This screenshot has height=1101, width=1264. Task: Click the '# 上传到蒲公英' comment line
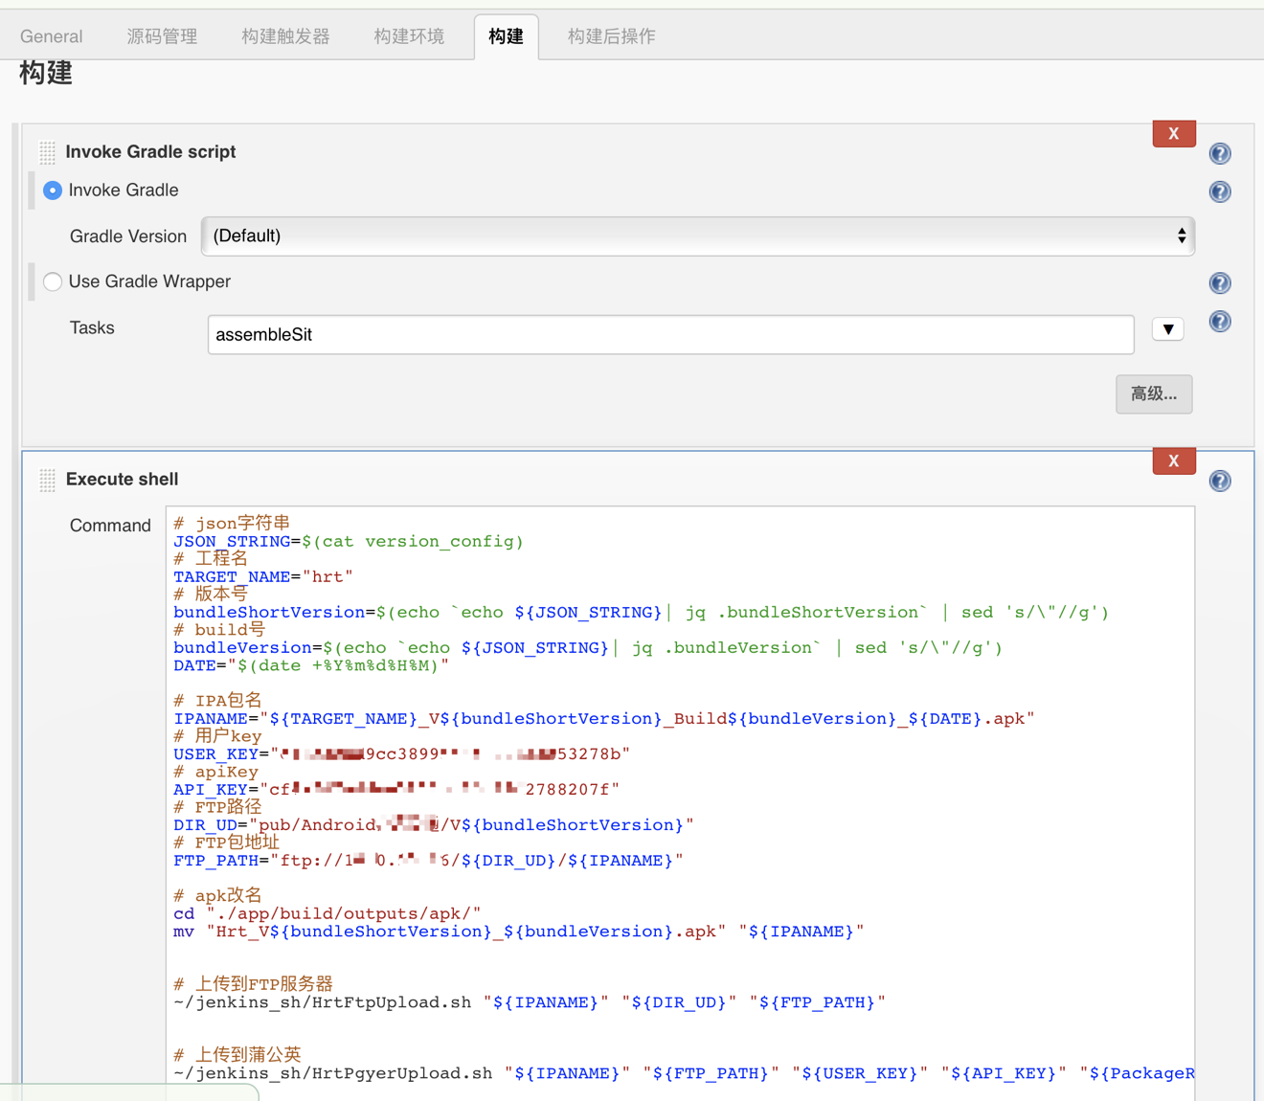pos(237,1055)
